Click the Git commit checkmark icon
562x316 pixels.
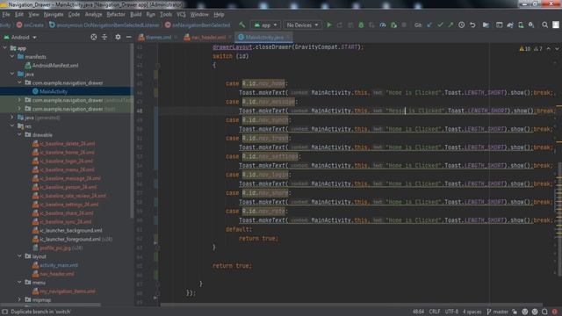[x=440, y=25]
